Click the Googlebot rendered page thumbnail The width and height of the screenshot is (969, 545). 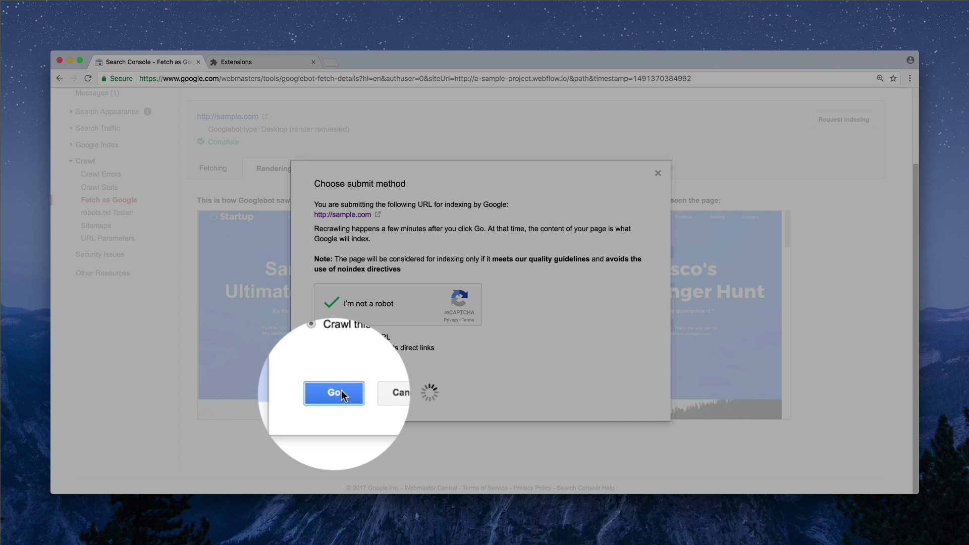(244, 315)
